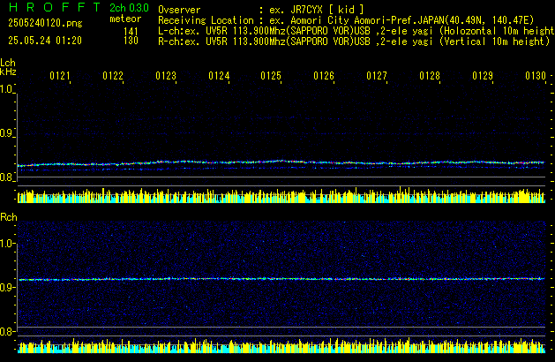The image size is (555, 362).
Task: Select the file name 2505240120.png
Action: tap(45, 23)
